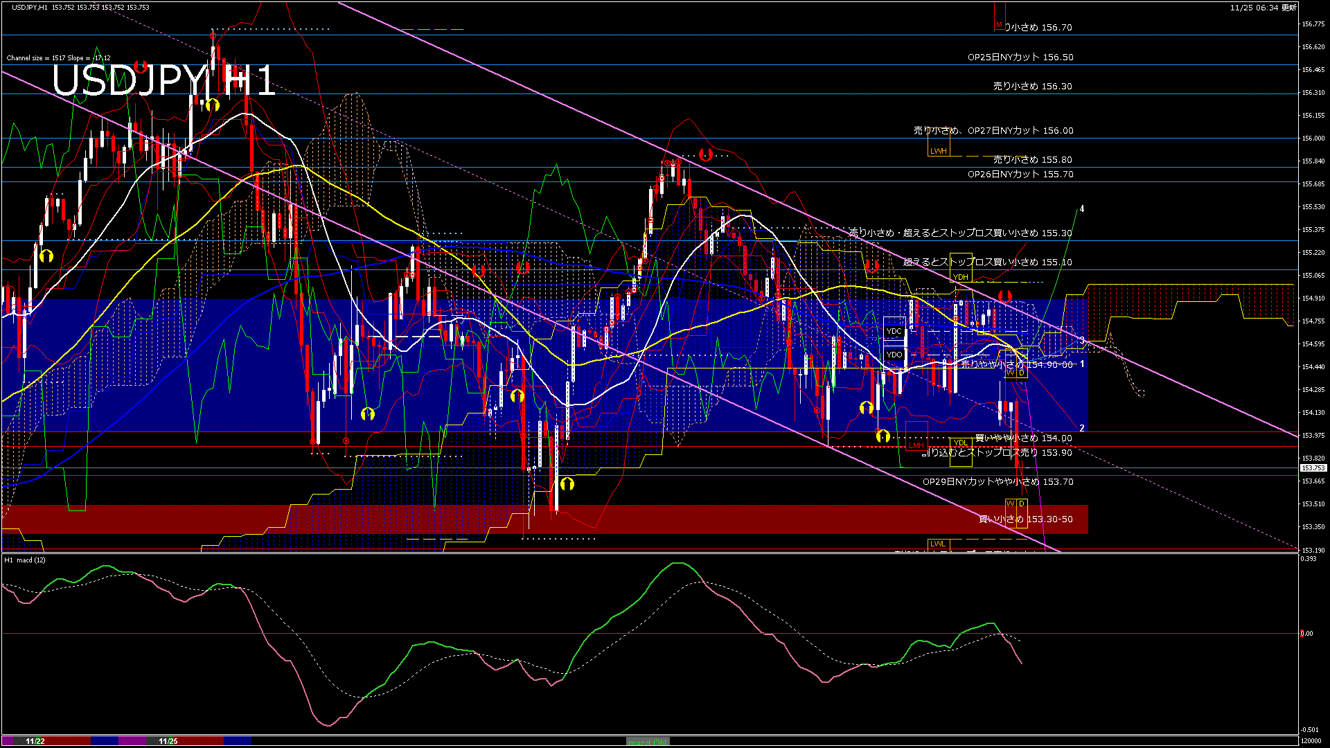The image size is (1330, 748).
Task: Click the 0.393 MACD scale value
Action: (x=1309, y=558)
